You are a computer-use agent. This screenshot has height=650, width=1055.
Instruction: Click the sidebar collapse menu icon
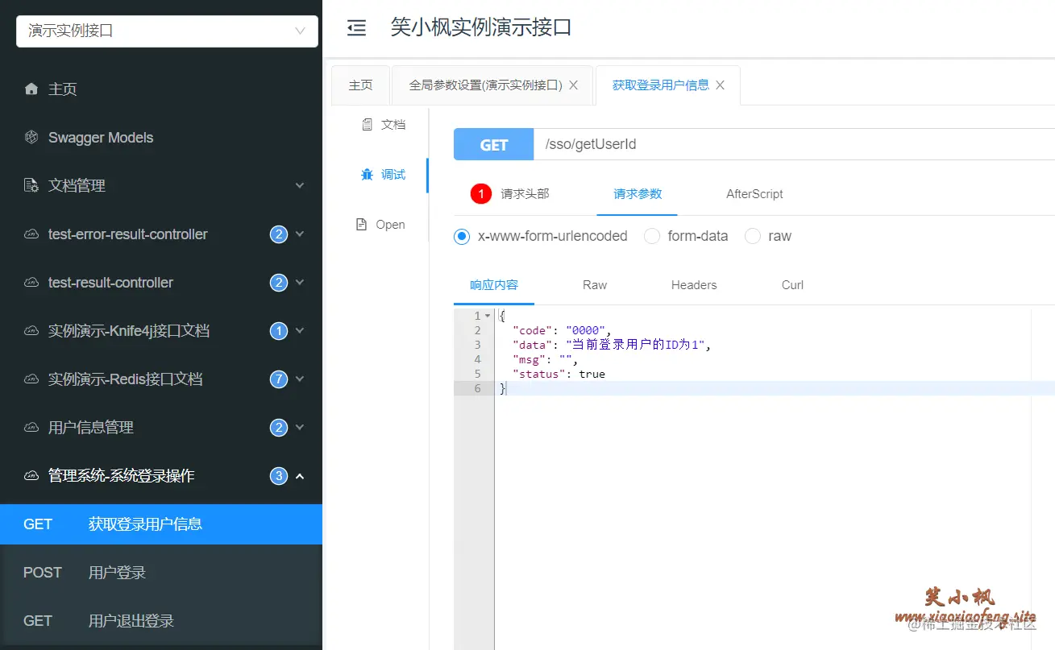click(x=356, y=28)
